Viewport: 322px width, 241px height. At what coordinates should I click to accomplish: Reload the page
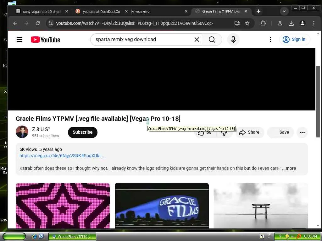38,23
